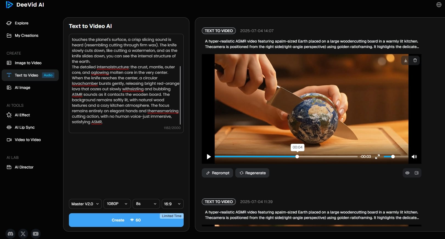Download the generated video

pyautogui.click(x=405, y=60)
